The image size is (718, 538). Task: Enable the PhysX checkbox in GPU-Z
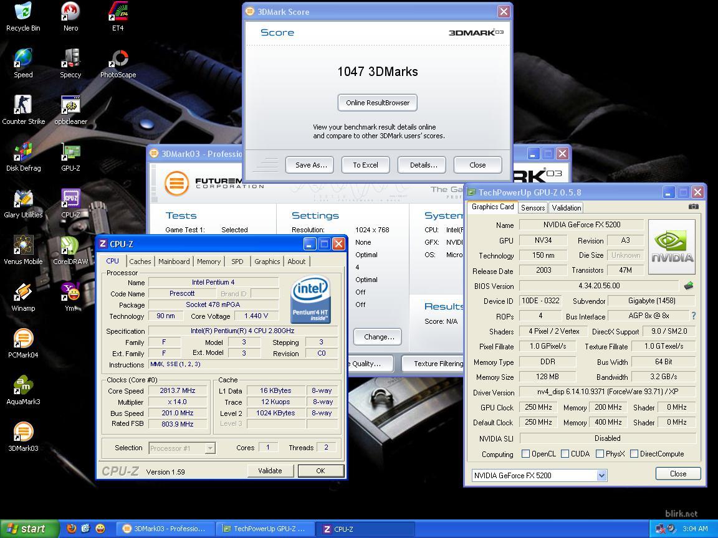click(600, 454)
